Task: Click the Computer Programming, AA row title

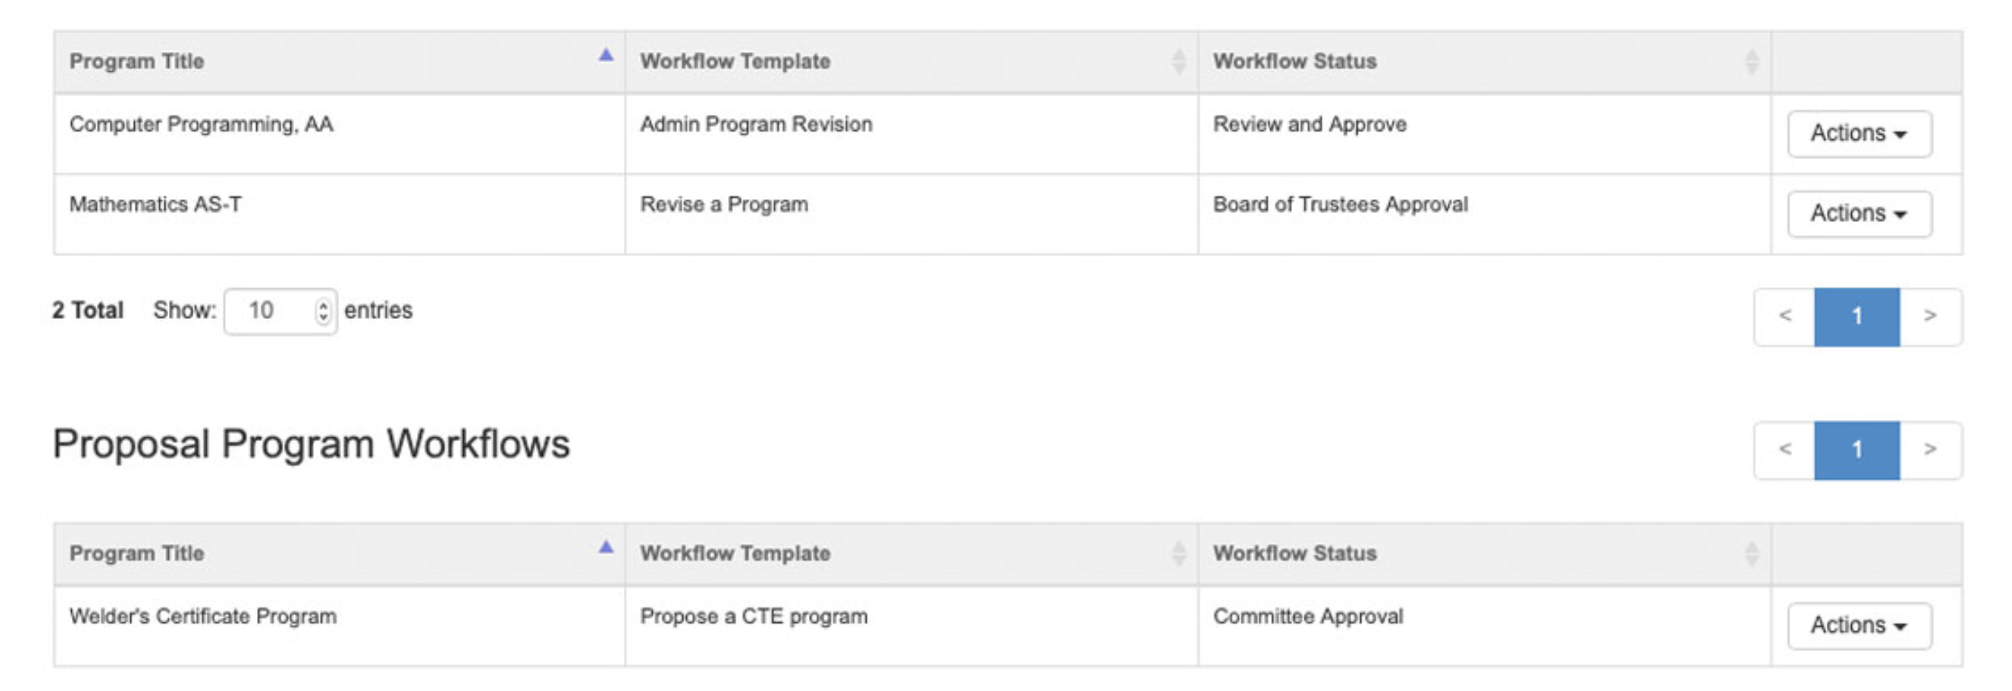Action: coord(201,125)
